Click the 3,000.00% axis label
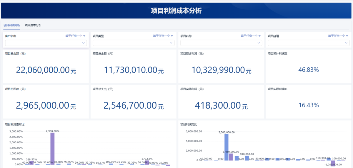 pos(16,131)
